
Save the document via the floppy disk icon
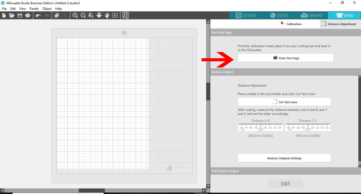pyautogui.click(x=20, y=15)
